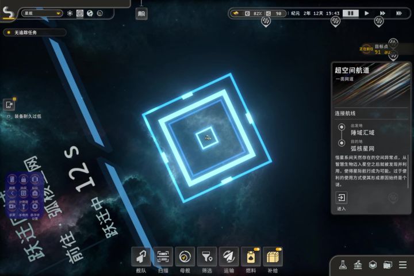Click the 目标点 91 au indicator
Screen dimensions: 414x276
[x=382, y=49]
